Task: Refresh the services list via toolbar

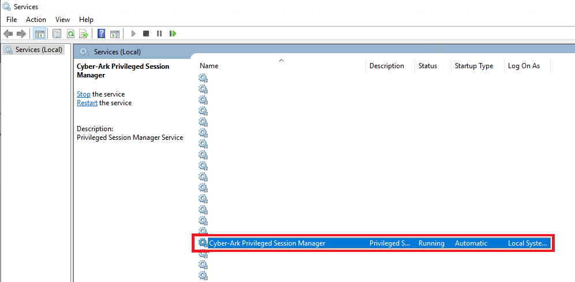Action: click(x=70, y=34)
